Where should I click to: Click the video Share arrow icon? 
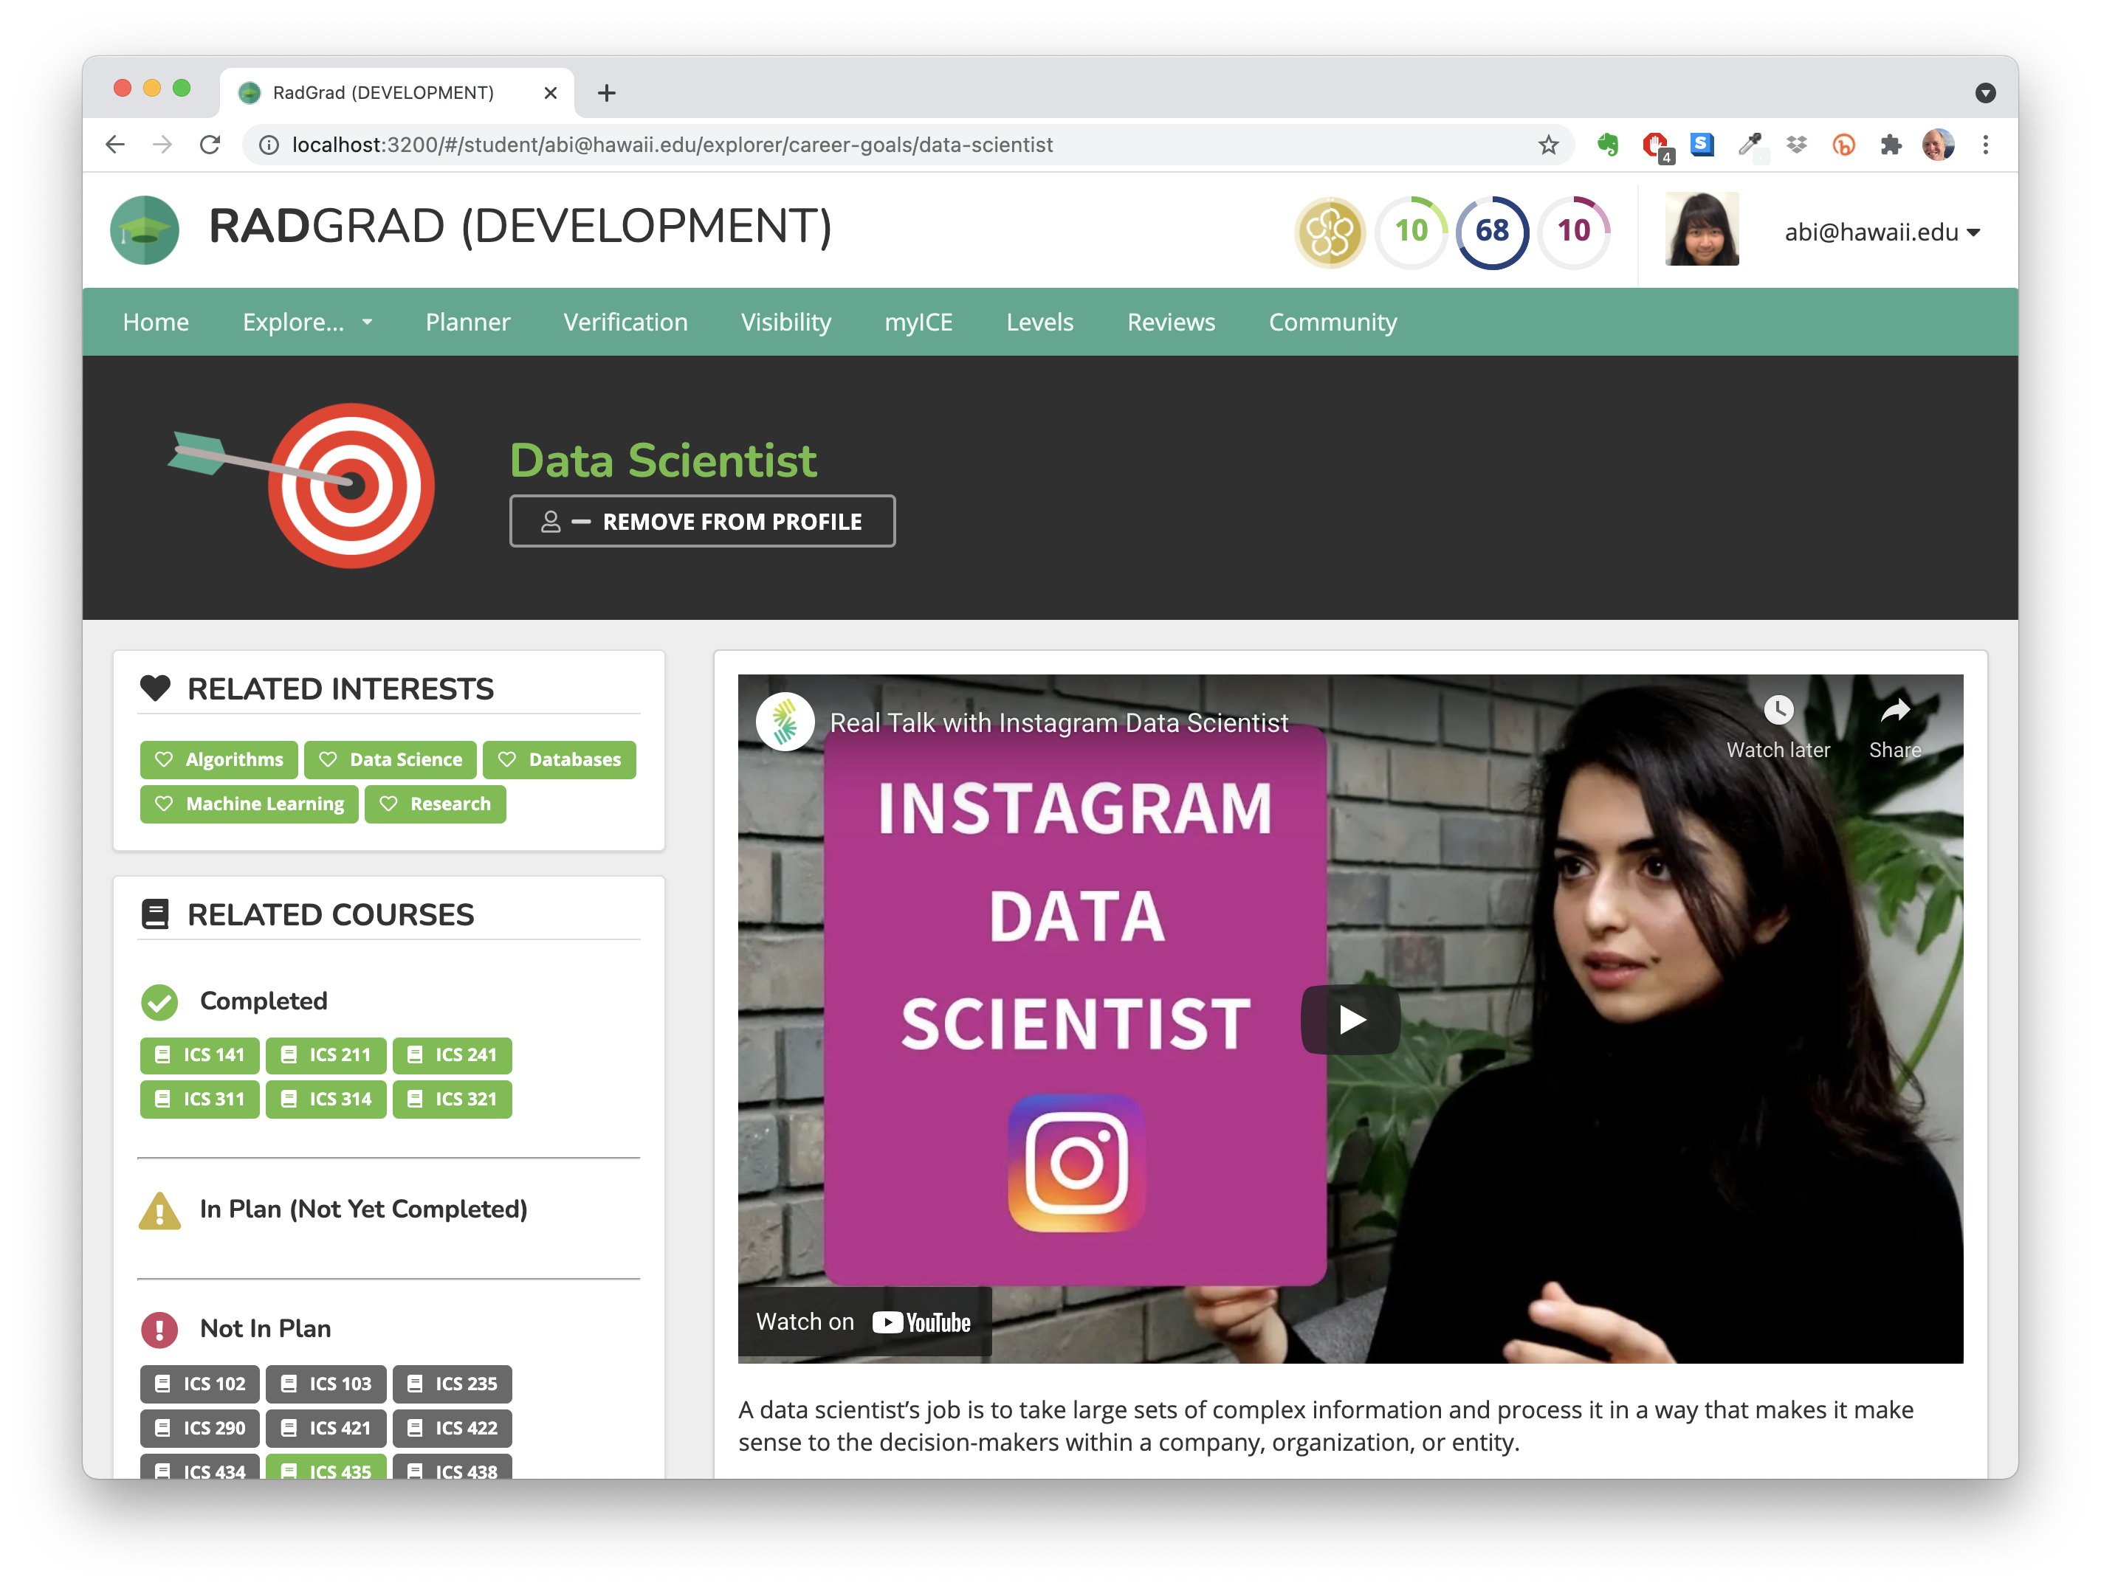pos(1895,709)
